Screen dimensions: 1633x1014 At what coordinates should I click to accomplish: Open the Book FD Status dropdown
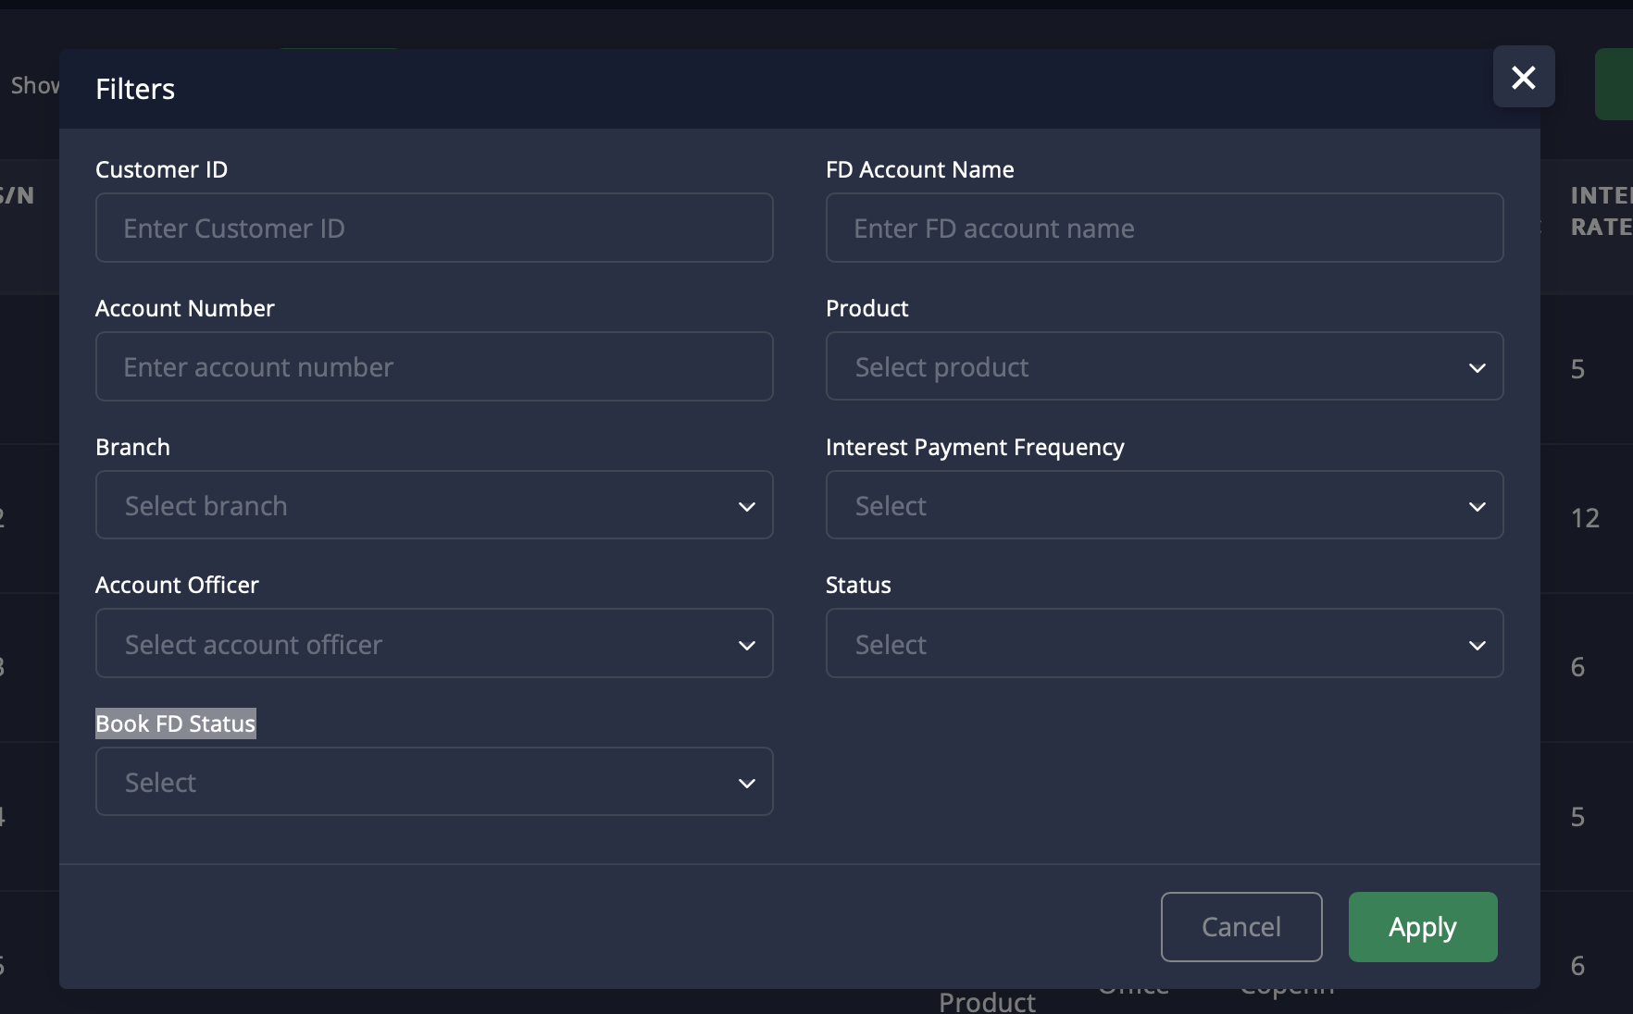[x=433, y=782]
